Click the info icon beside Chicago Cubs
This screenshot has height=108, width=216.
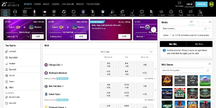pos(62,65)
